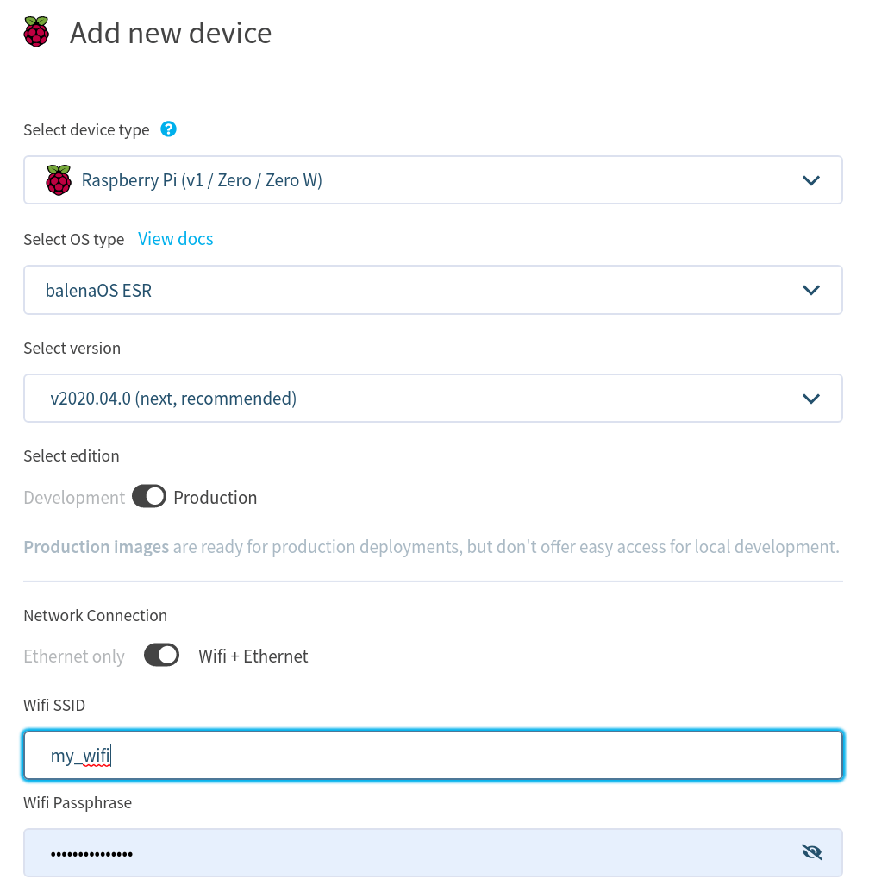The image size is (869, 892).
Task: Reveal the Wifi passphrase with the eye icon
Action: coord(811,853)
